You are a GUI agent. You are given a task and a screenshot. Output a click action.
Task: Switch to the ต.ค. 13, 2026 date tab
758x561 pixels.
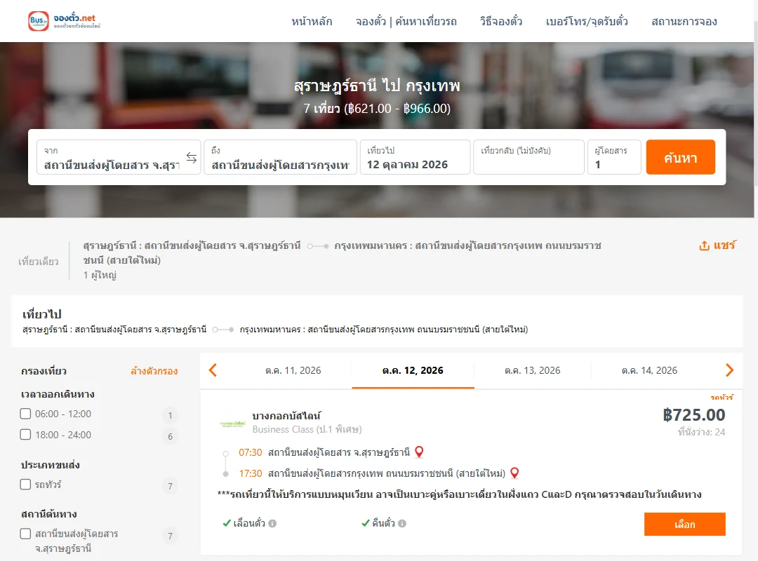tap(533, 371)
